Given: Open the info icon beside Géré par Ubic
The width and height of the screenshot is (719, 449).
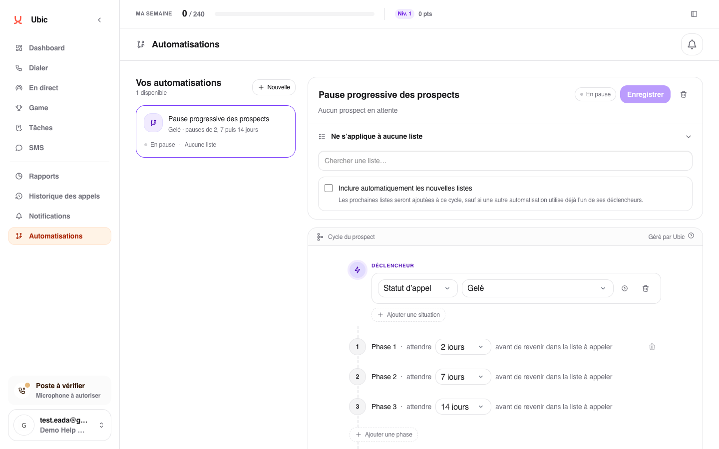Looking at the screenshot, I should (691, 236).
